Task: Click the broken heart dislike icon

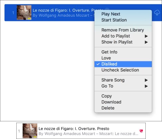Action: tap(141, 131)
